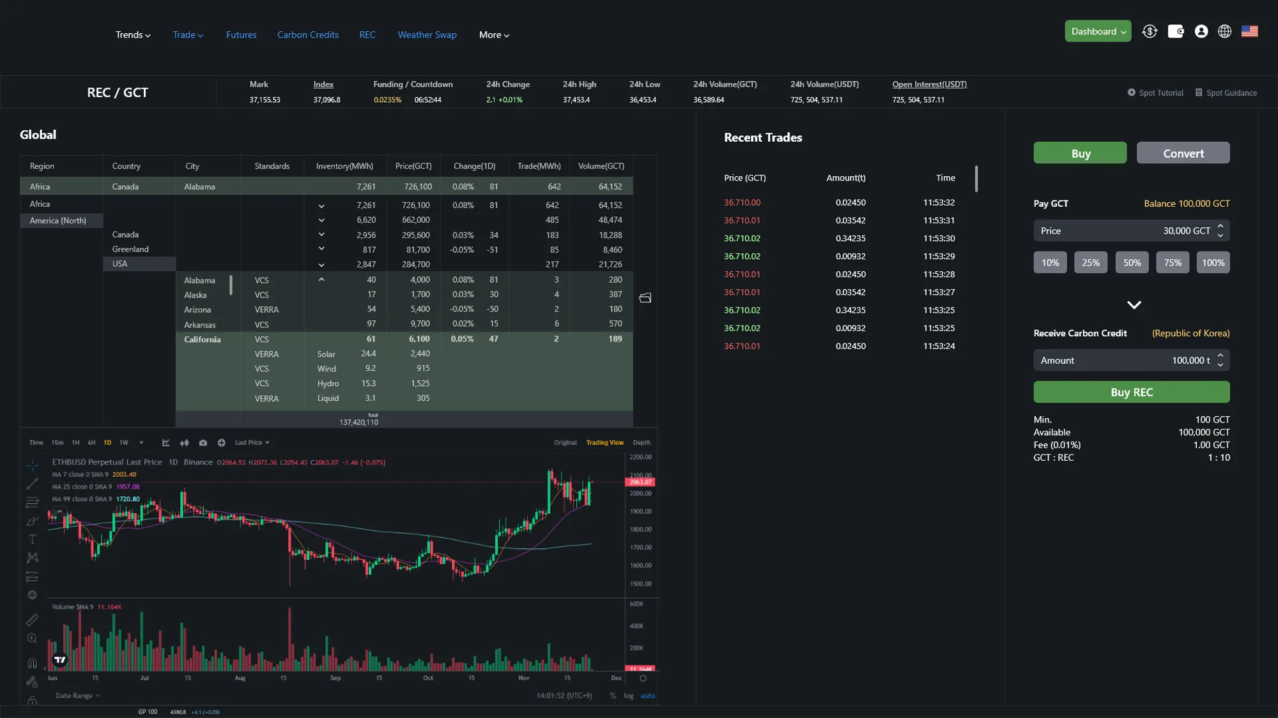
Task: Select the text annotation tool
Action: tap(32, 539)
